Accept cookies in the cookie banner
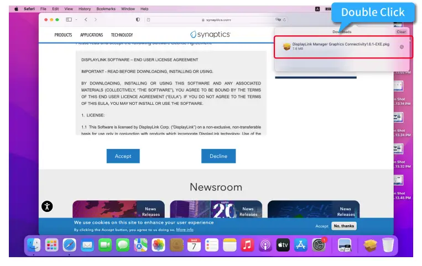This screenshot has width=422, height=266. pos(322,226)
